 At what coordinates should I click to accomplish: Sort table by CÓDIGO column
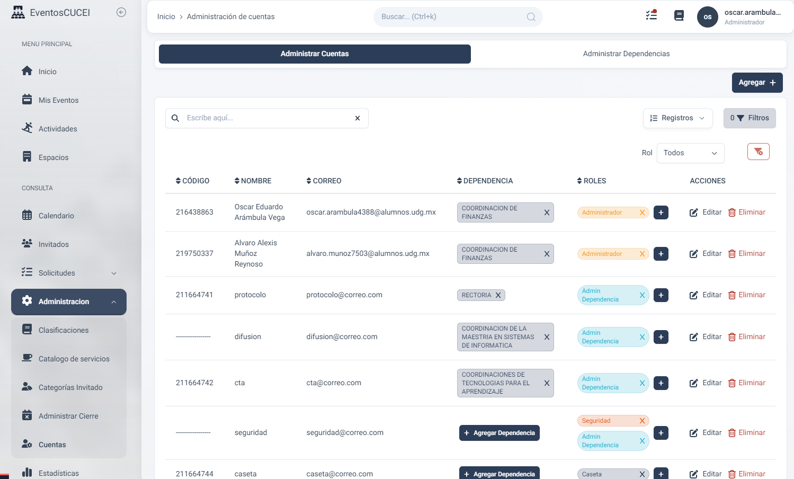tap(192, 181)
